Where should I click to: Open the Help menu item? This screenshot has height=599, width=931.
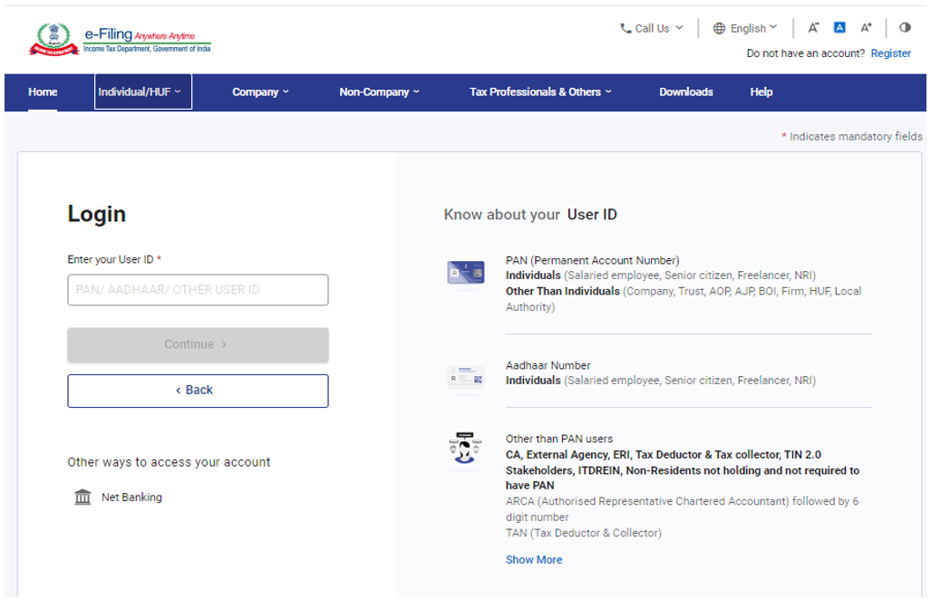pos(761,92)
